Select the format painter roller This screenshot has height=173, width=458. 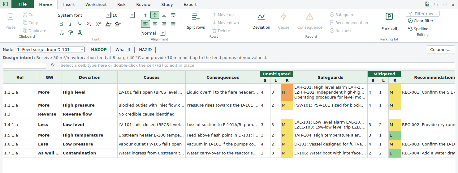[71, 33]
